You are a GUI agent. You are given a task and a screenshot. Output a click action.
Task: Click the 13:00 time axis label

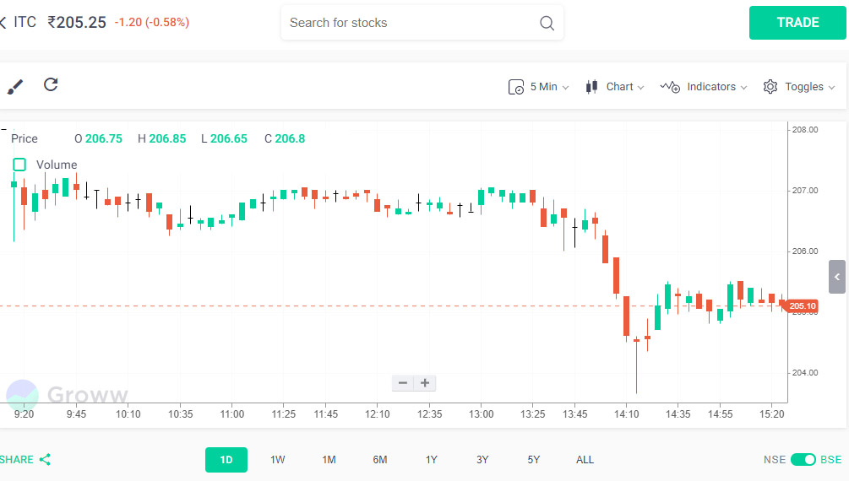point(482,413)
